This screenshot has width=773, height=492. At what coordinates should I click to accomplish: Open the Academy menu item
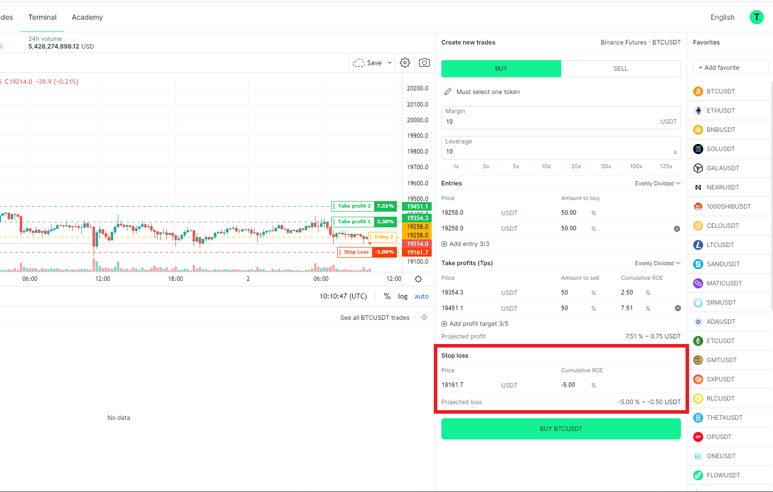[x=87, y=17]
